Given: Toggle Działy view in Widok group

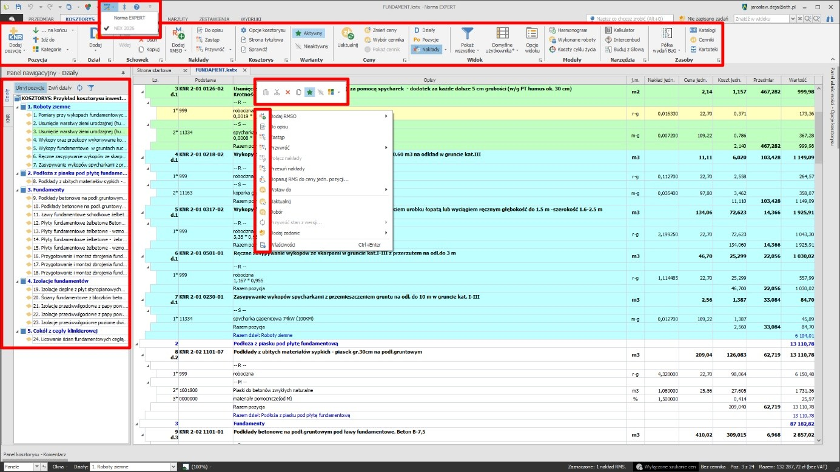Looking at the screenshot, I should point(425,30).
